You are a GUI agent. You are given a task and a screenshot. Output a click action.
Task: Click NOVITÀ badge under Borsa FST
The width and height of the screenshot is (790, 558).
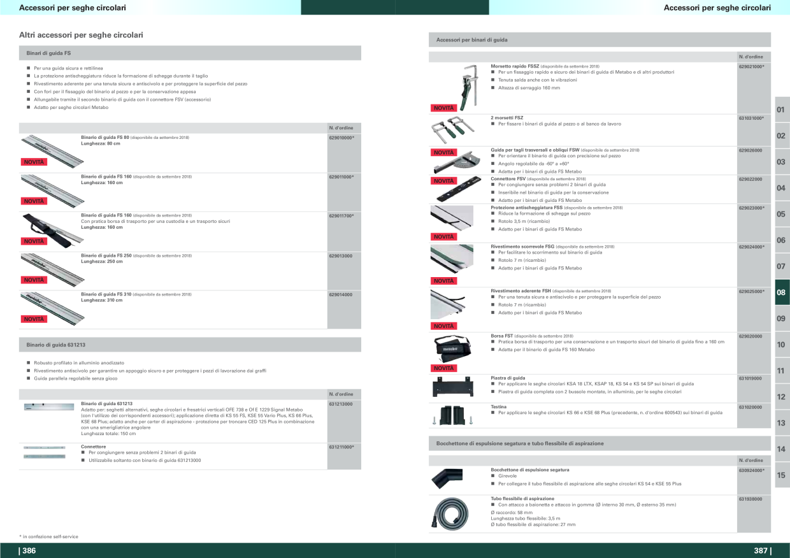[444, 368]
